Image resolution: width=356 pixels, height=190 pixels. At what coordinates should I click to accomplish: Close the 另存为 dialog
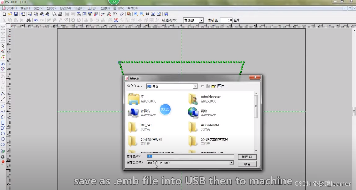255,77
